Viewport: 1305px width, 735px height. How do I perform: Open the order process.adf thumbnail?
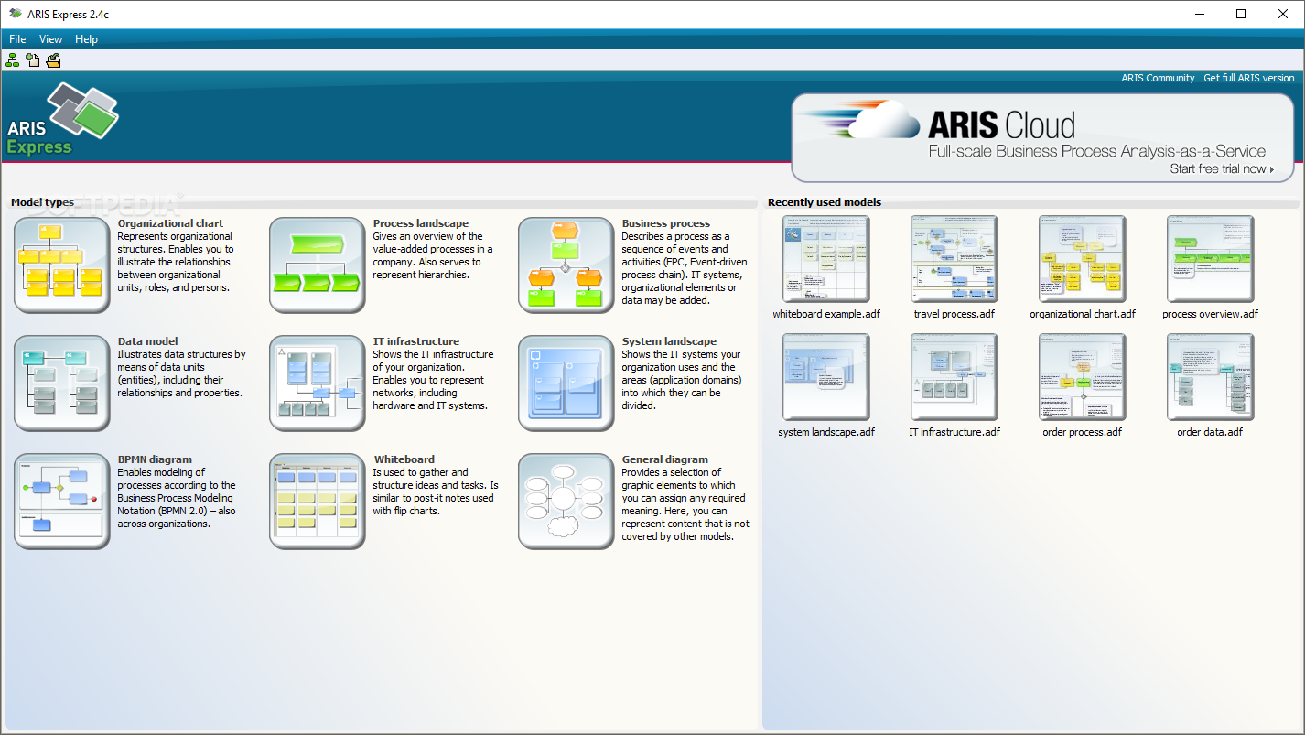coord(1083,377)
